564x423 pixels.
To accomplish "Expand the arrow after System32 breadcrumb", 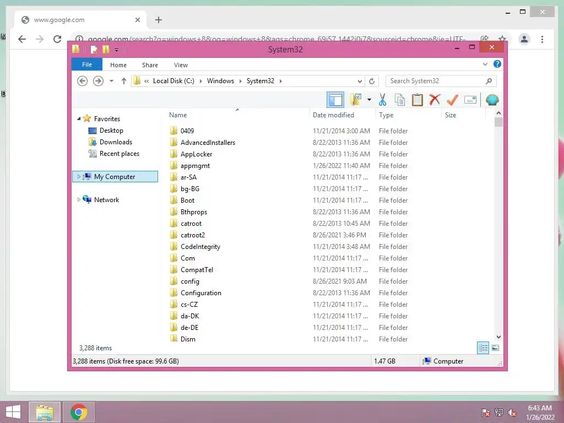I will pos(280,81).
